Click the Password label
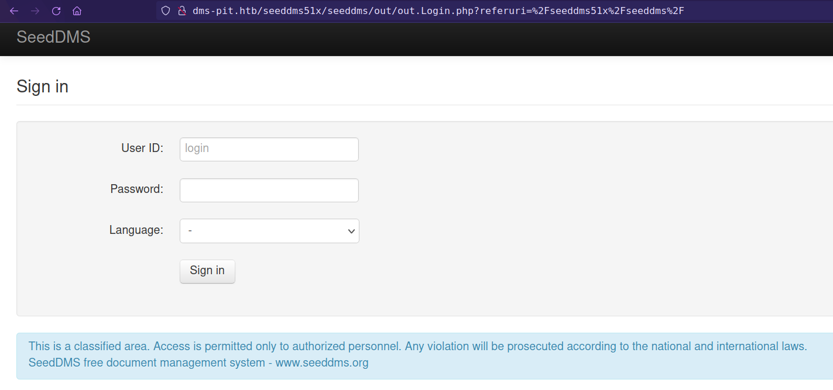This screenshot has height=390, width=833. [136, 189]
